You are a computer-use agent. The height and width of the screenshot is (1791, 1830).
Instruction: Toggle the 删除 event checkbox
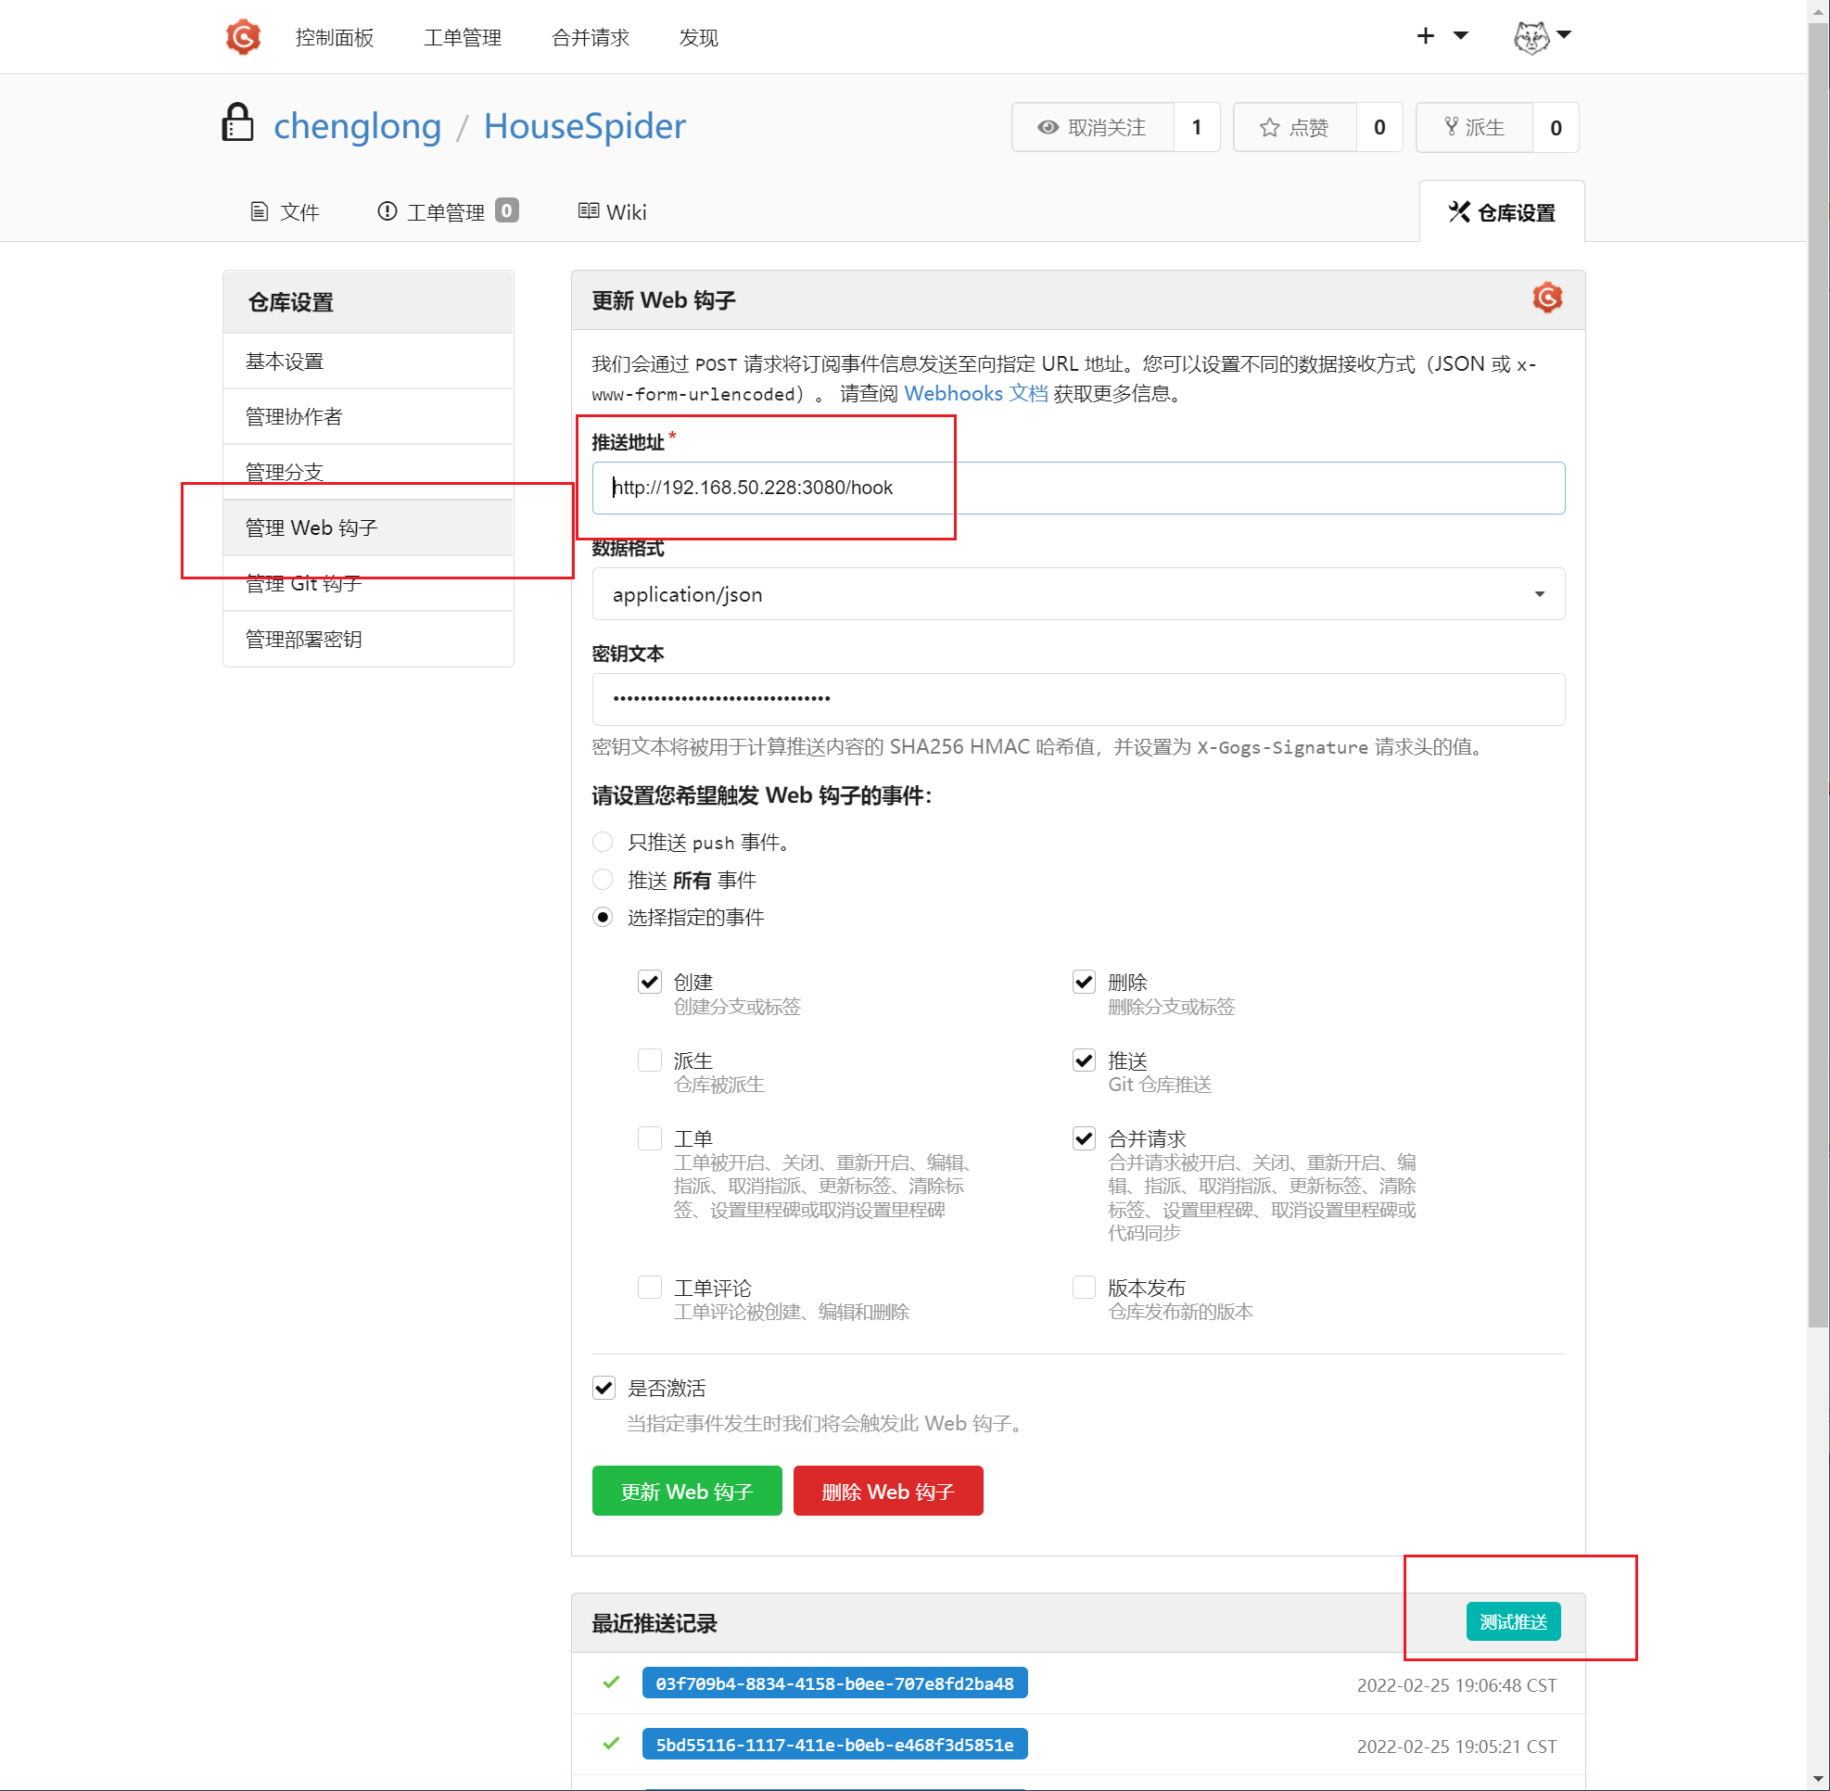click(x=1084, y=982)
